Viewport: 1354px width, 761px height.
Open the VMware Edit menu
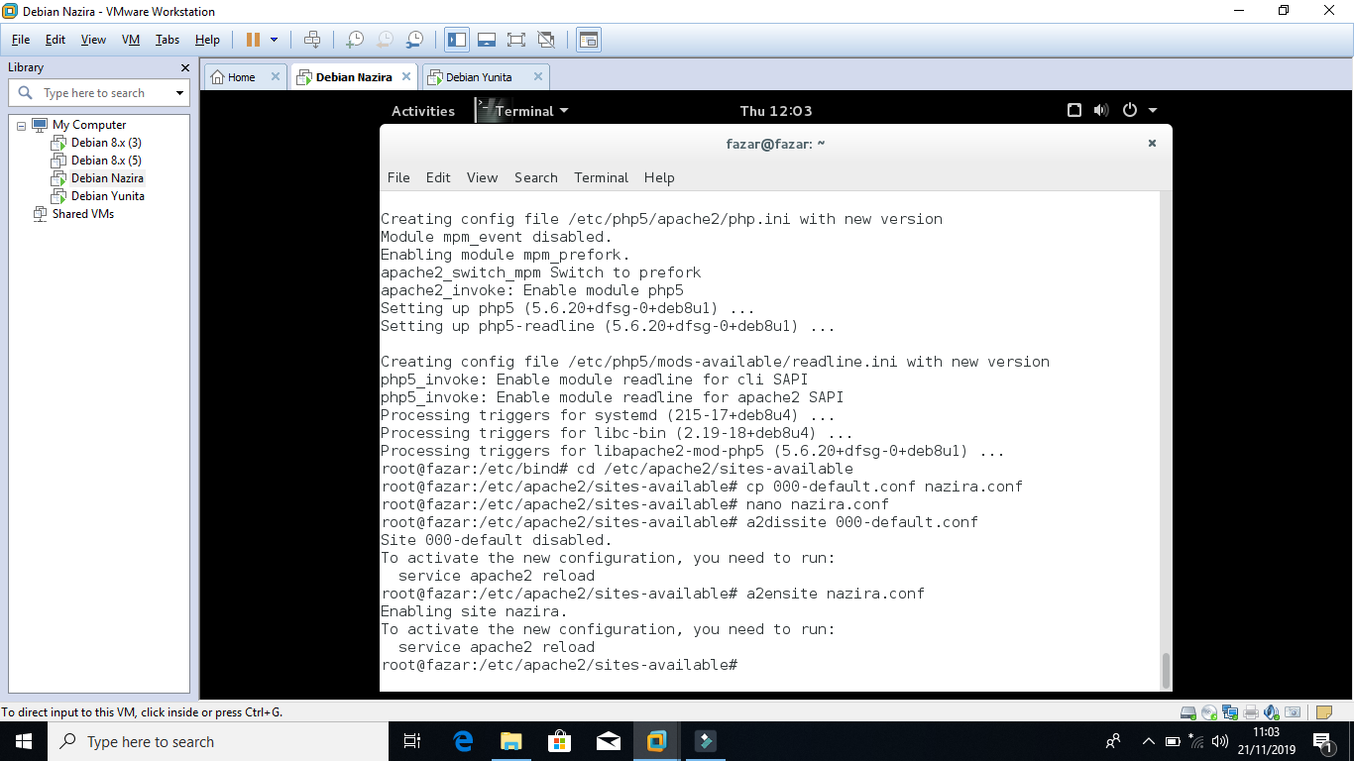(56, 40)
